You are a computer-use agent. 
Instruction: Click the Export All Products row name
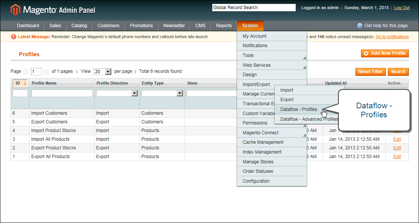(x=50, y=157)
